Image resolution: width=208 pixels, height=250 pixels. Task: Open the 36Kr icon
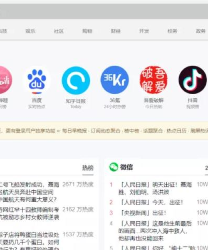coord(114,80)
